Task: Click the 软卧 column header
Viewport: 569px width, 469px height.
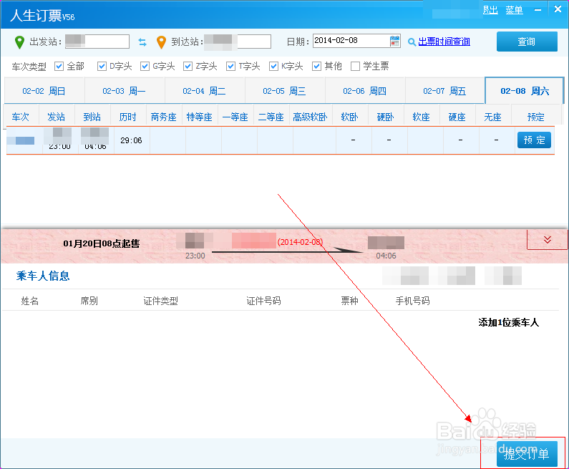Action: [350, 117]
